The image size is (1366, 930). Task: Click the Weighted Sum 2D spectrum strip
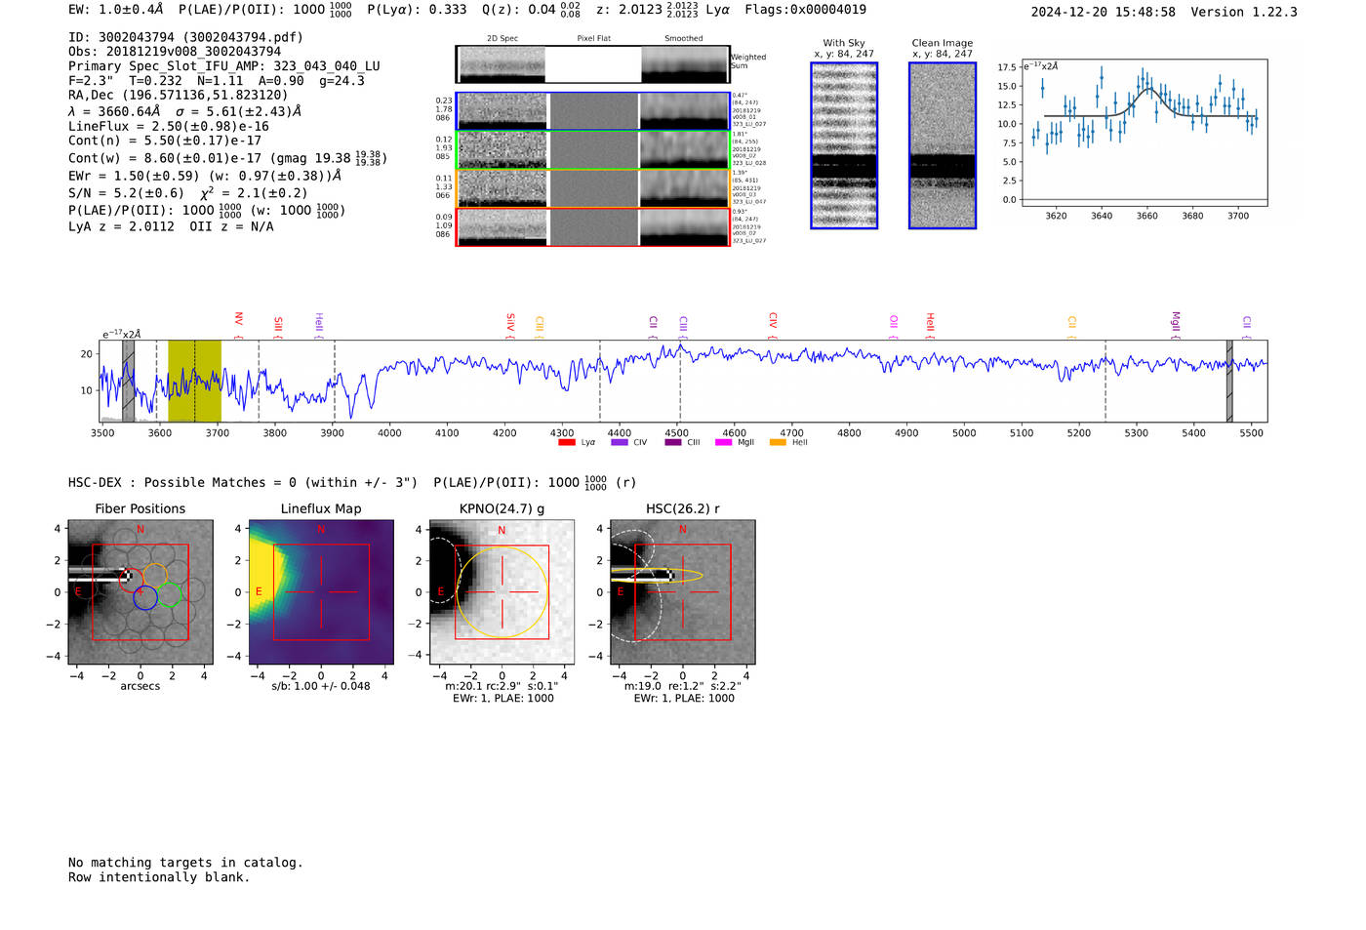tap(592, 64)
